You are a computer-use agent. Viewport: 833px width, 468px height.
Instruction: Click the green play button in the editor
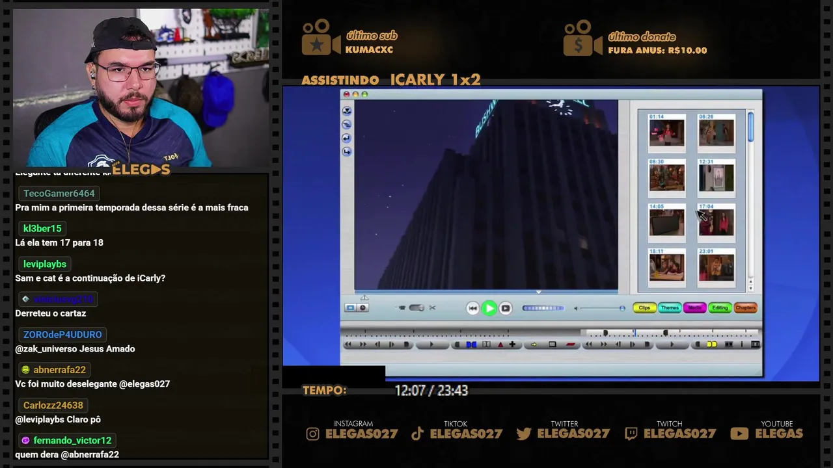489,308
